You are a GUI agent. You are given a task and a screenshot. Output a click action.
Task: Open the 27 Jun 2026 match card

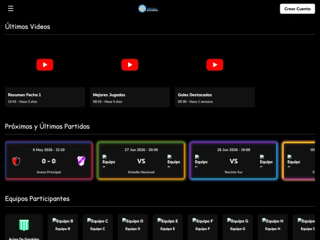(141, 161)
